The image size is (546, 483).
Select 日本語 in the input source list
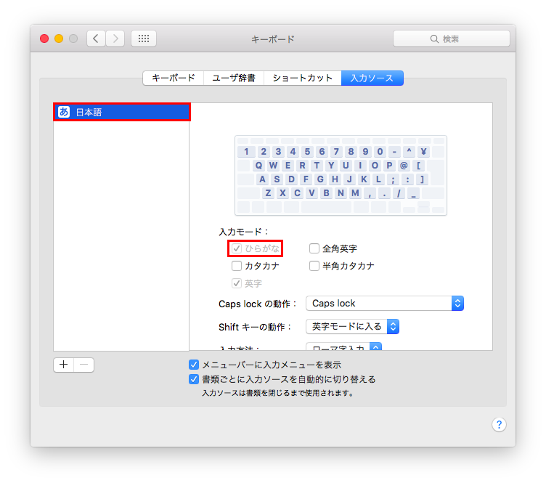121,112
